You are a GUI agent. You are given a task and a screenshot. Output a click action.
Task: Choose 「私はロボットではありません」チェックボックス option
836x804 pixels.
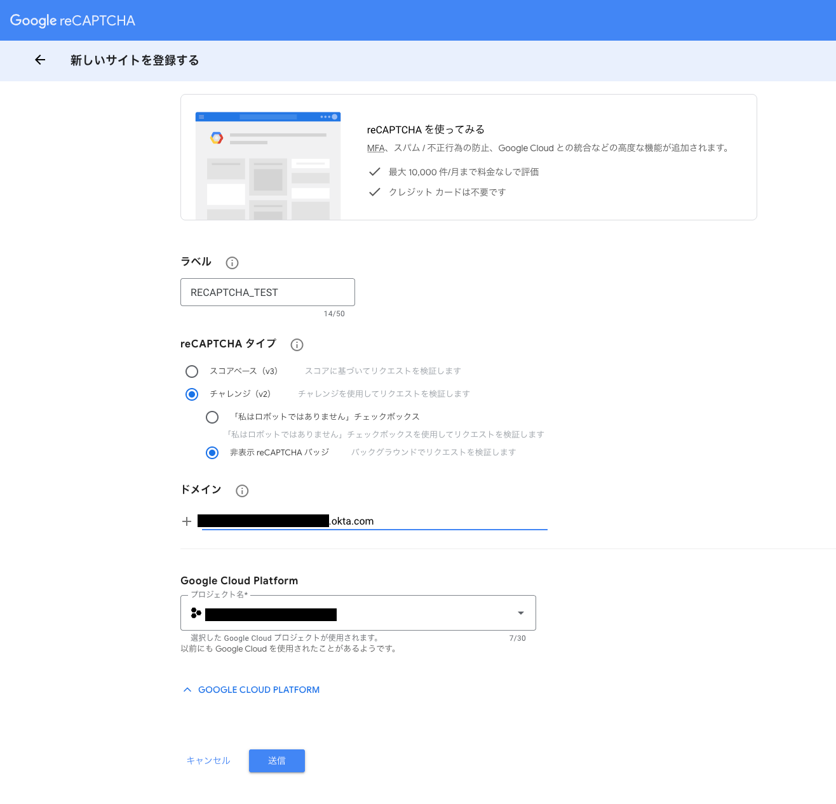(x=212, y=417)
